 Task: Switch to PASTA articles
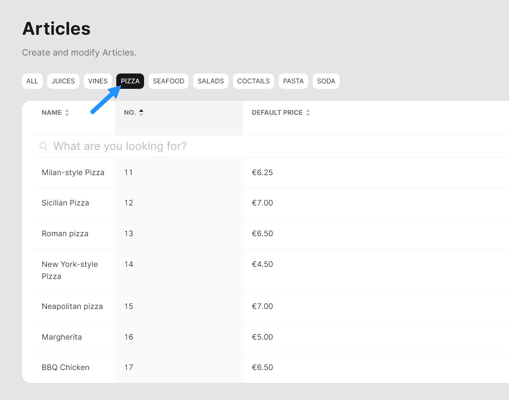click(293, 81)
